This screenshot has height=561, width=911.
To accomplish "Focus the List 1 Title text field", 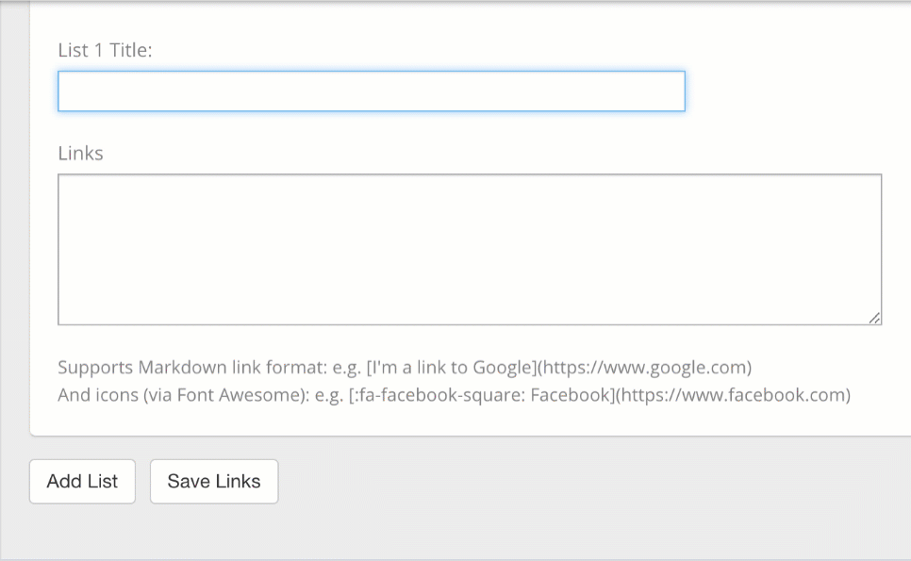I will point(371,91).
